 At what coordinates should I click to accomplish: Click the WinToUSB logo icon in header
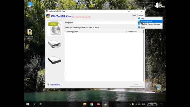(48, 16)
